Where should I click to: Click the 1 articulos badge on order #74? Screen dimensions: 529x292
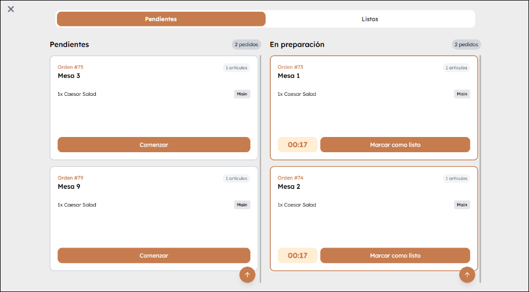(456, 179)
